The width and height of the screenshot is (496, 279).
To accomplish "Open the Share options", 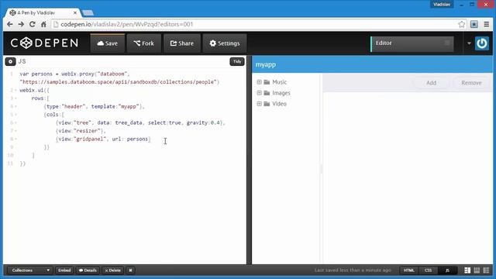I will pos(182,43).
